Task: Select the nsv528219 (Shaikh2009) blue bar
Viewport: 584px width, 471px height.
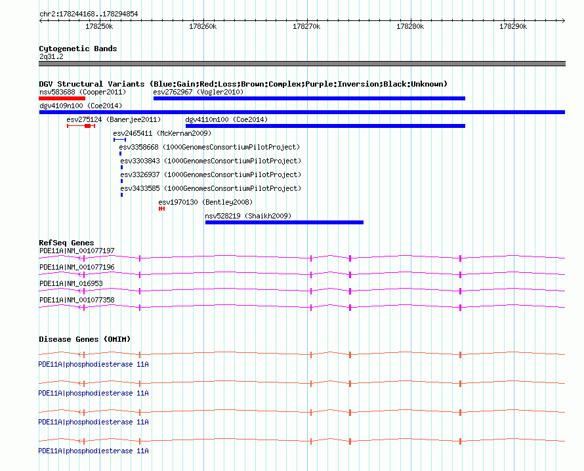Action: coord(284,222)
